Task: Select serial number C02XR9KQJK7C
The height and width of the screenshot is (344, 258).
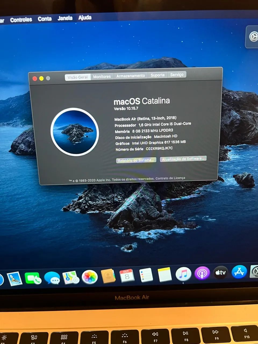Action: [159, 148]
